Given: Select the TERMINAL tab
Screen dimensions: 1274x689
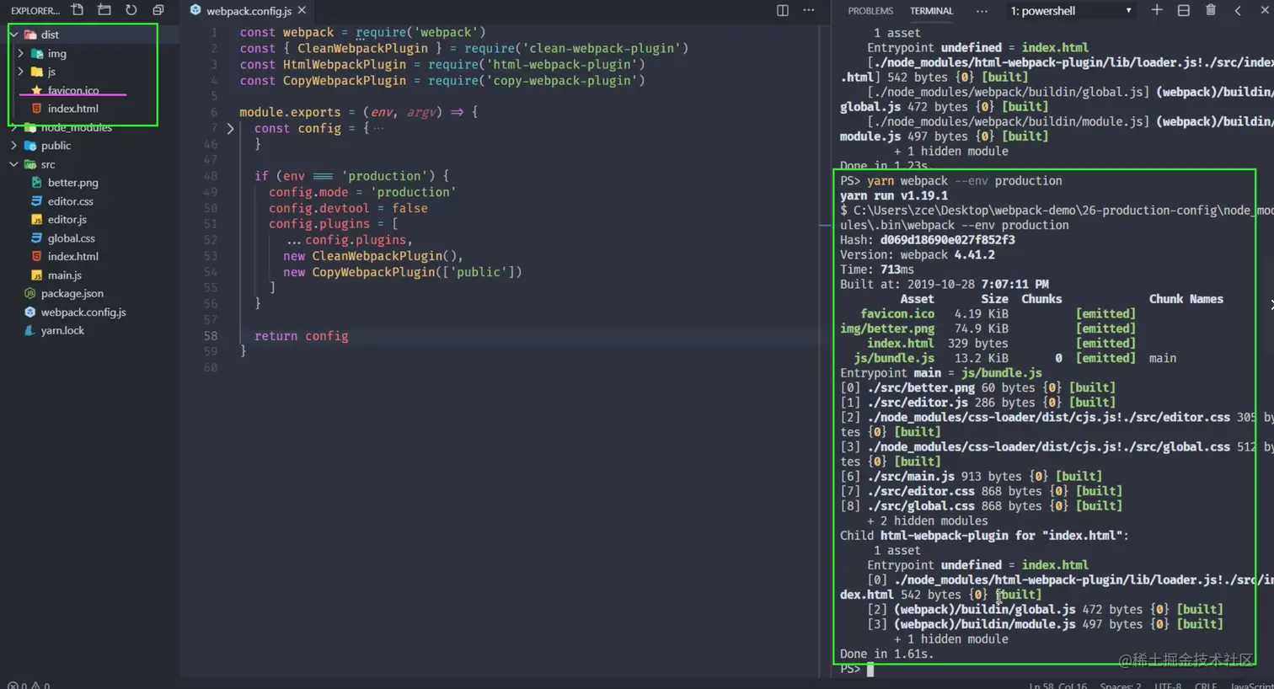Looking at the screenshot, I should coord(931,11).
